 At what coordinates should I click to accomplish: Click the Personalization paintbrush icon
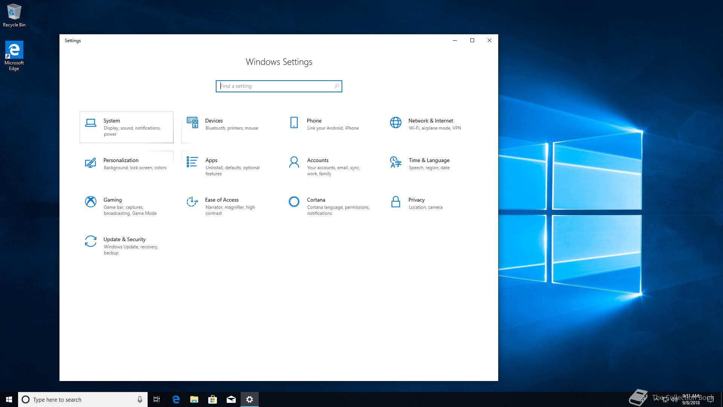coord(90,162)
